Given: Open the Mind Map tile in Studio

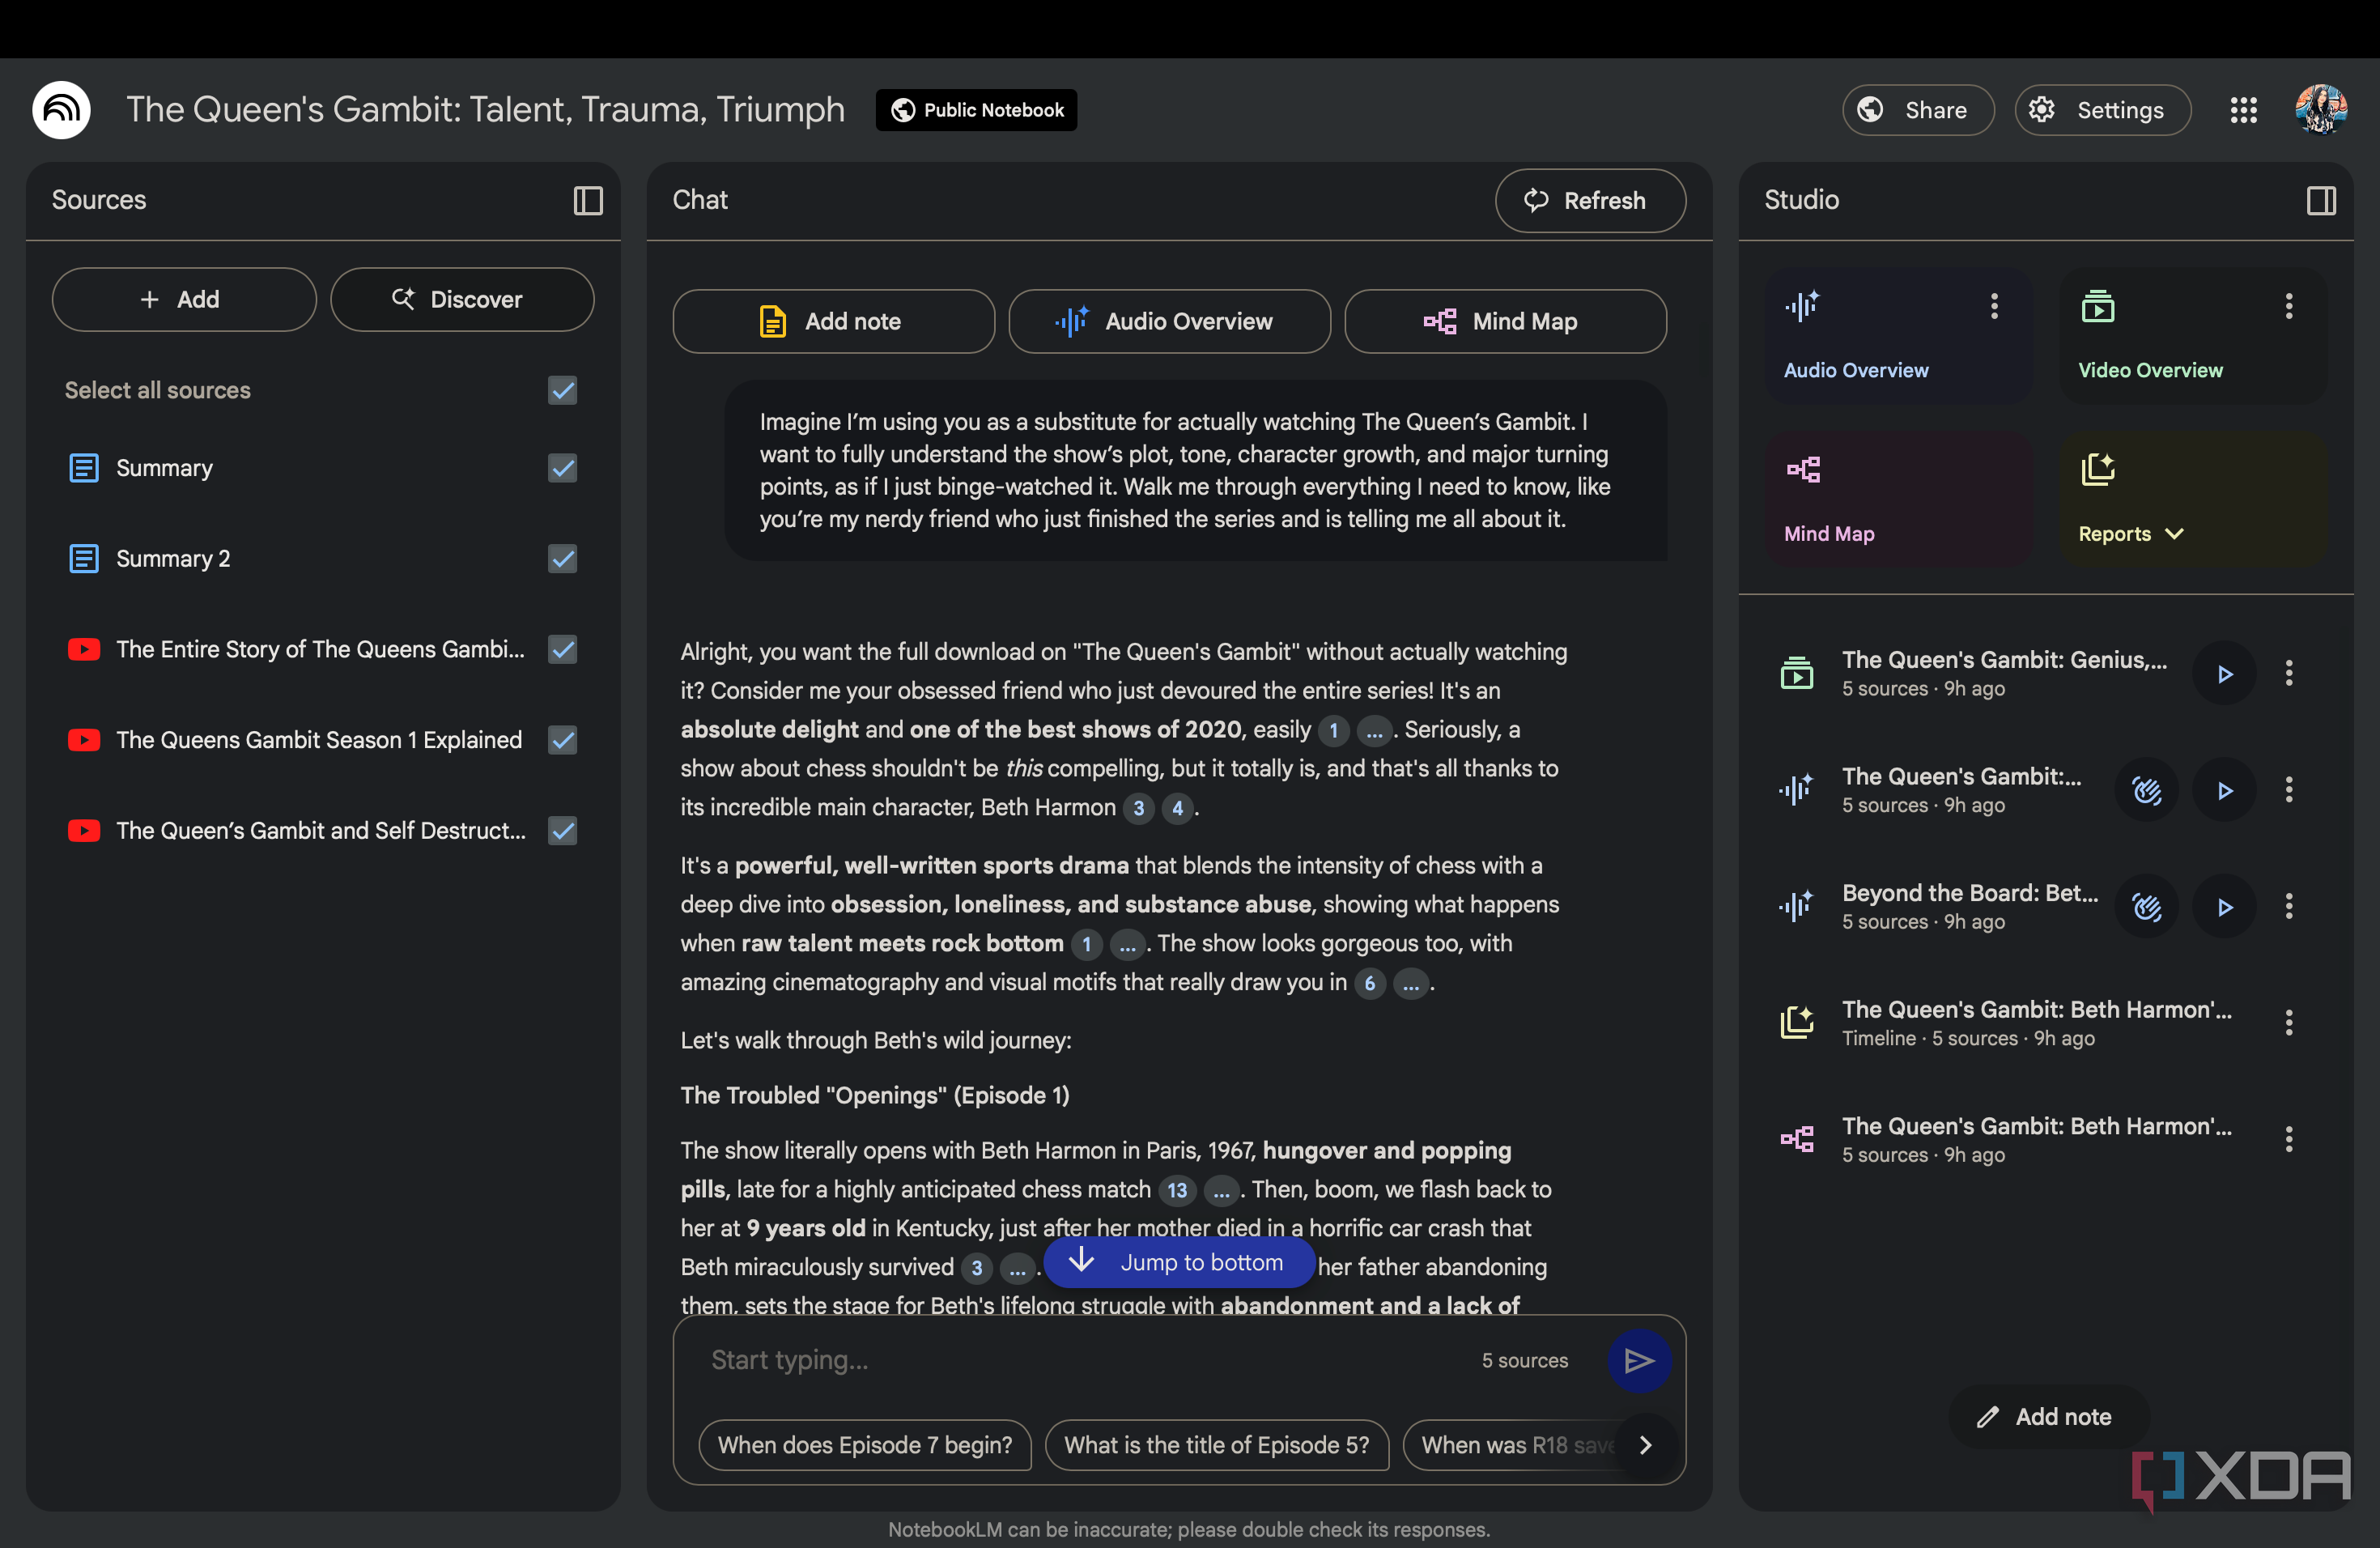Looking at the screenshot, I should [1898, 499].
